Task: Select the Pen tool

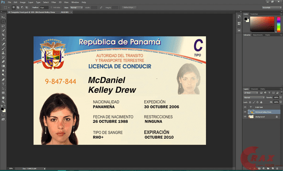Action: click(x=3, y=80)
